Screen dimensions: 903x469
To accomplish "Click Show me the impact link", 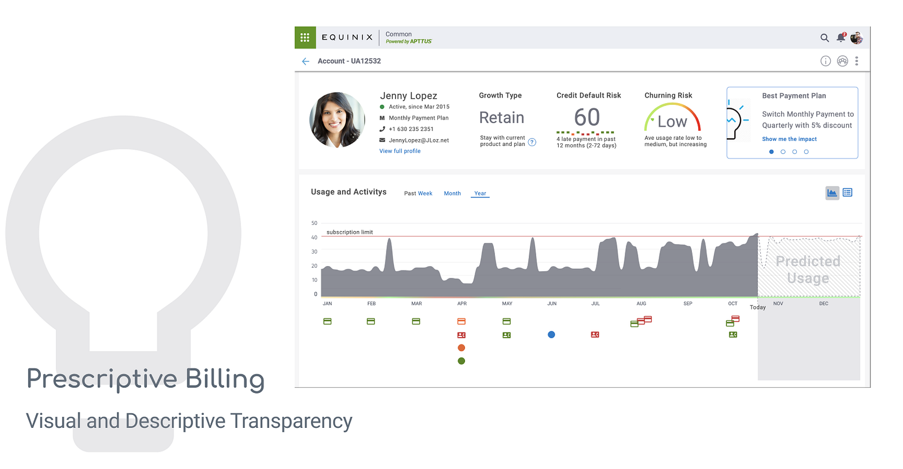I will pyautogui.click(x=789, y=139).
